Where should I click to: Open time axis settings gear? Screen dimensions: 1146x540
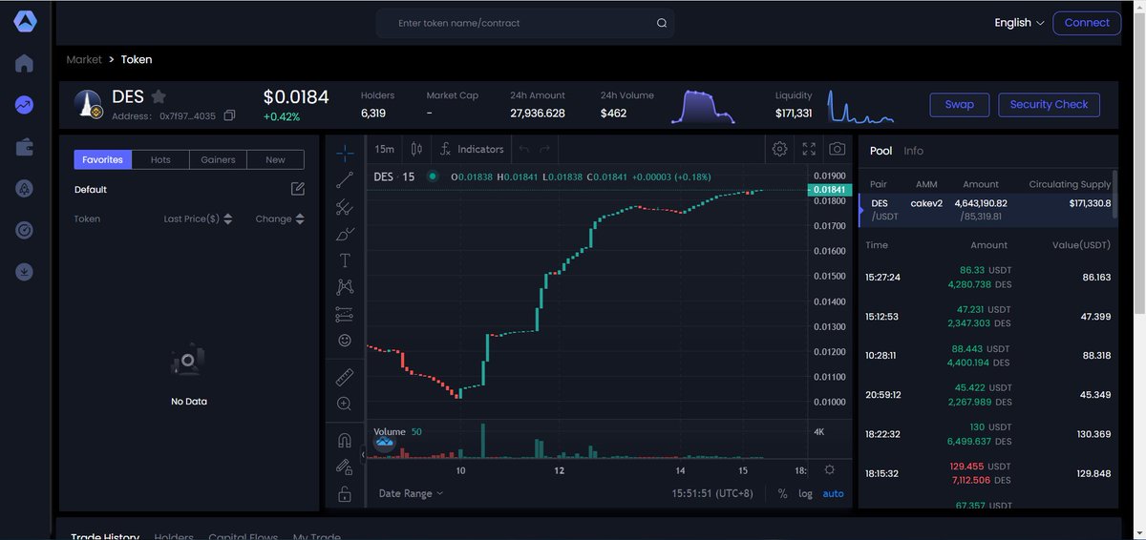[829, 469]
